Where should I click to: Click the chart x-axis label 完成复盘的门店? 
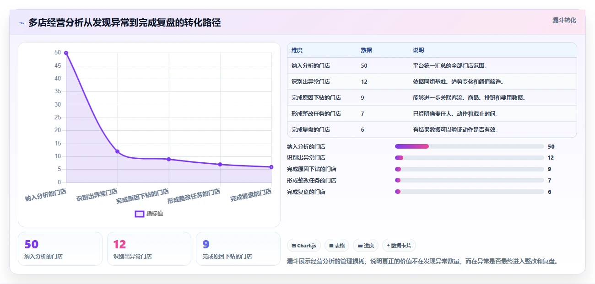click(251, 195)
